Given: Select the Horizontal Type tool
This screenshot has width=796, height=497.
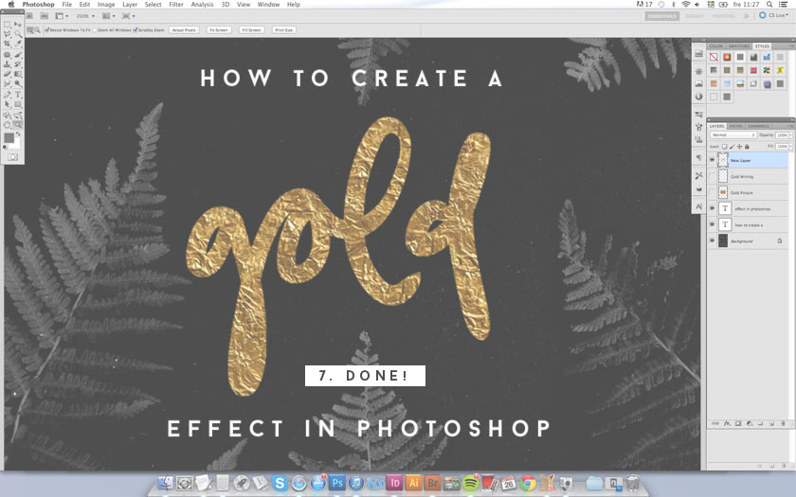Looking at the screenshot, I should pyautogui.click(x=18, y=95).
